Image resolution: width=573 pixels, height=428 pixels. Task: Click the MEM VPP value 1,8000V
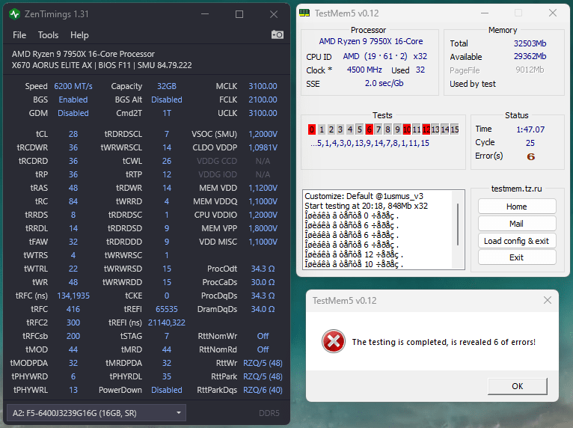263,228
